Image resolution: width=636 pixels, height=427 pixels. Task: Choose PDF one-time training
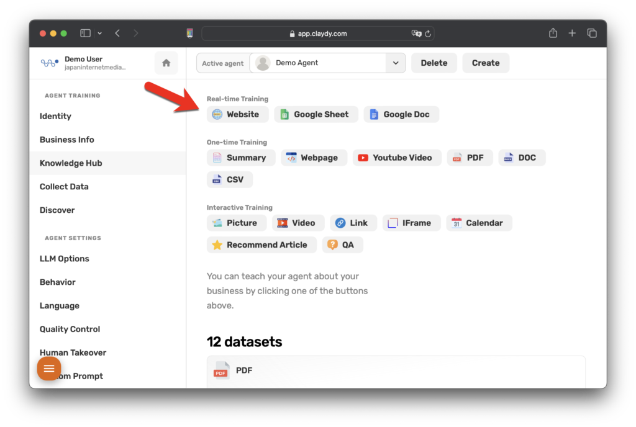coord(470,158)
